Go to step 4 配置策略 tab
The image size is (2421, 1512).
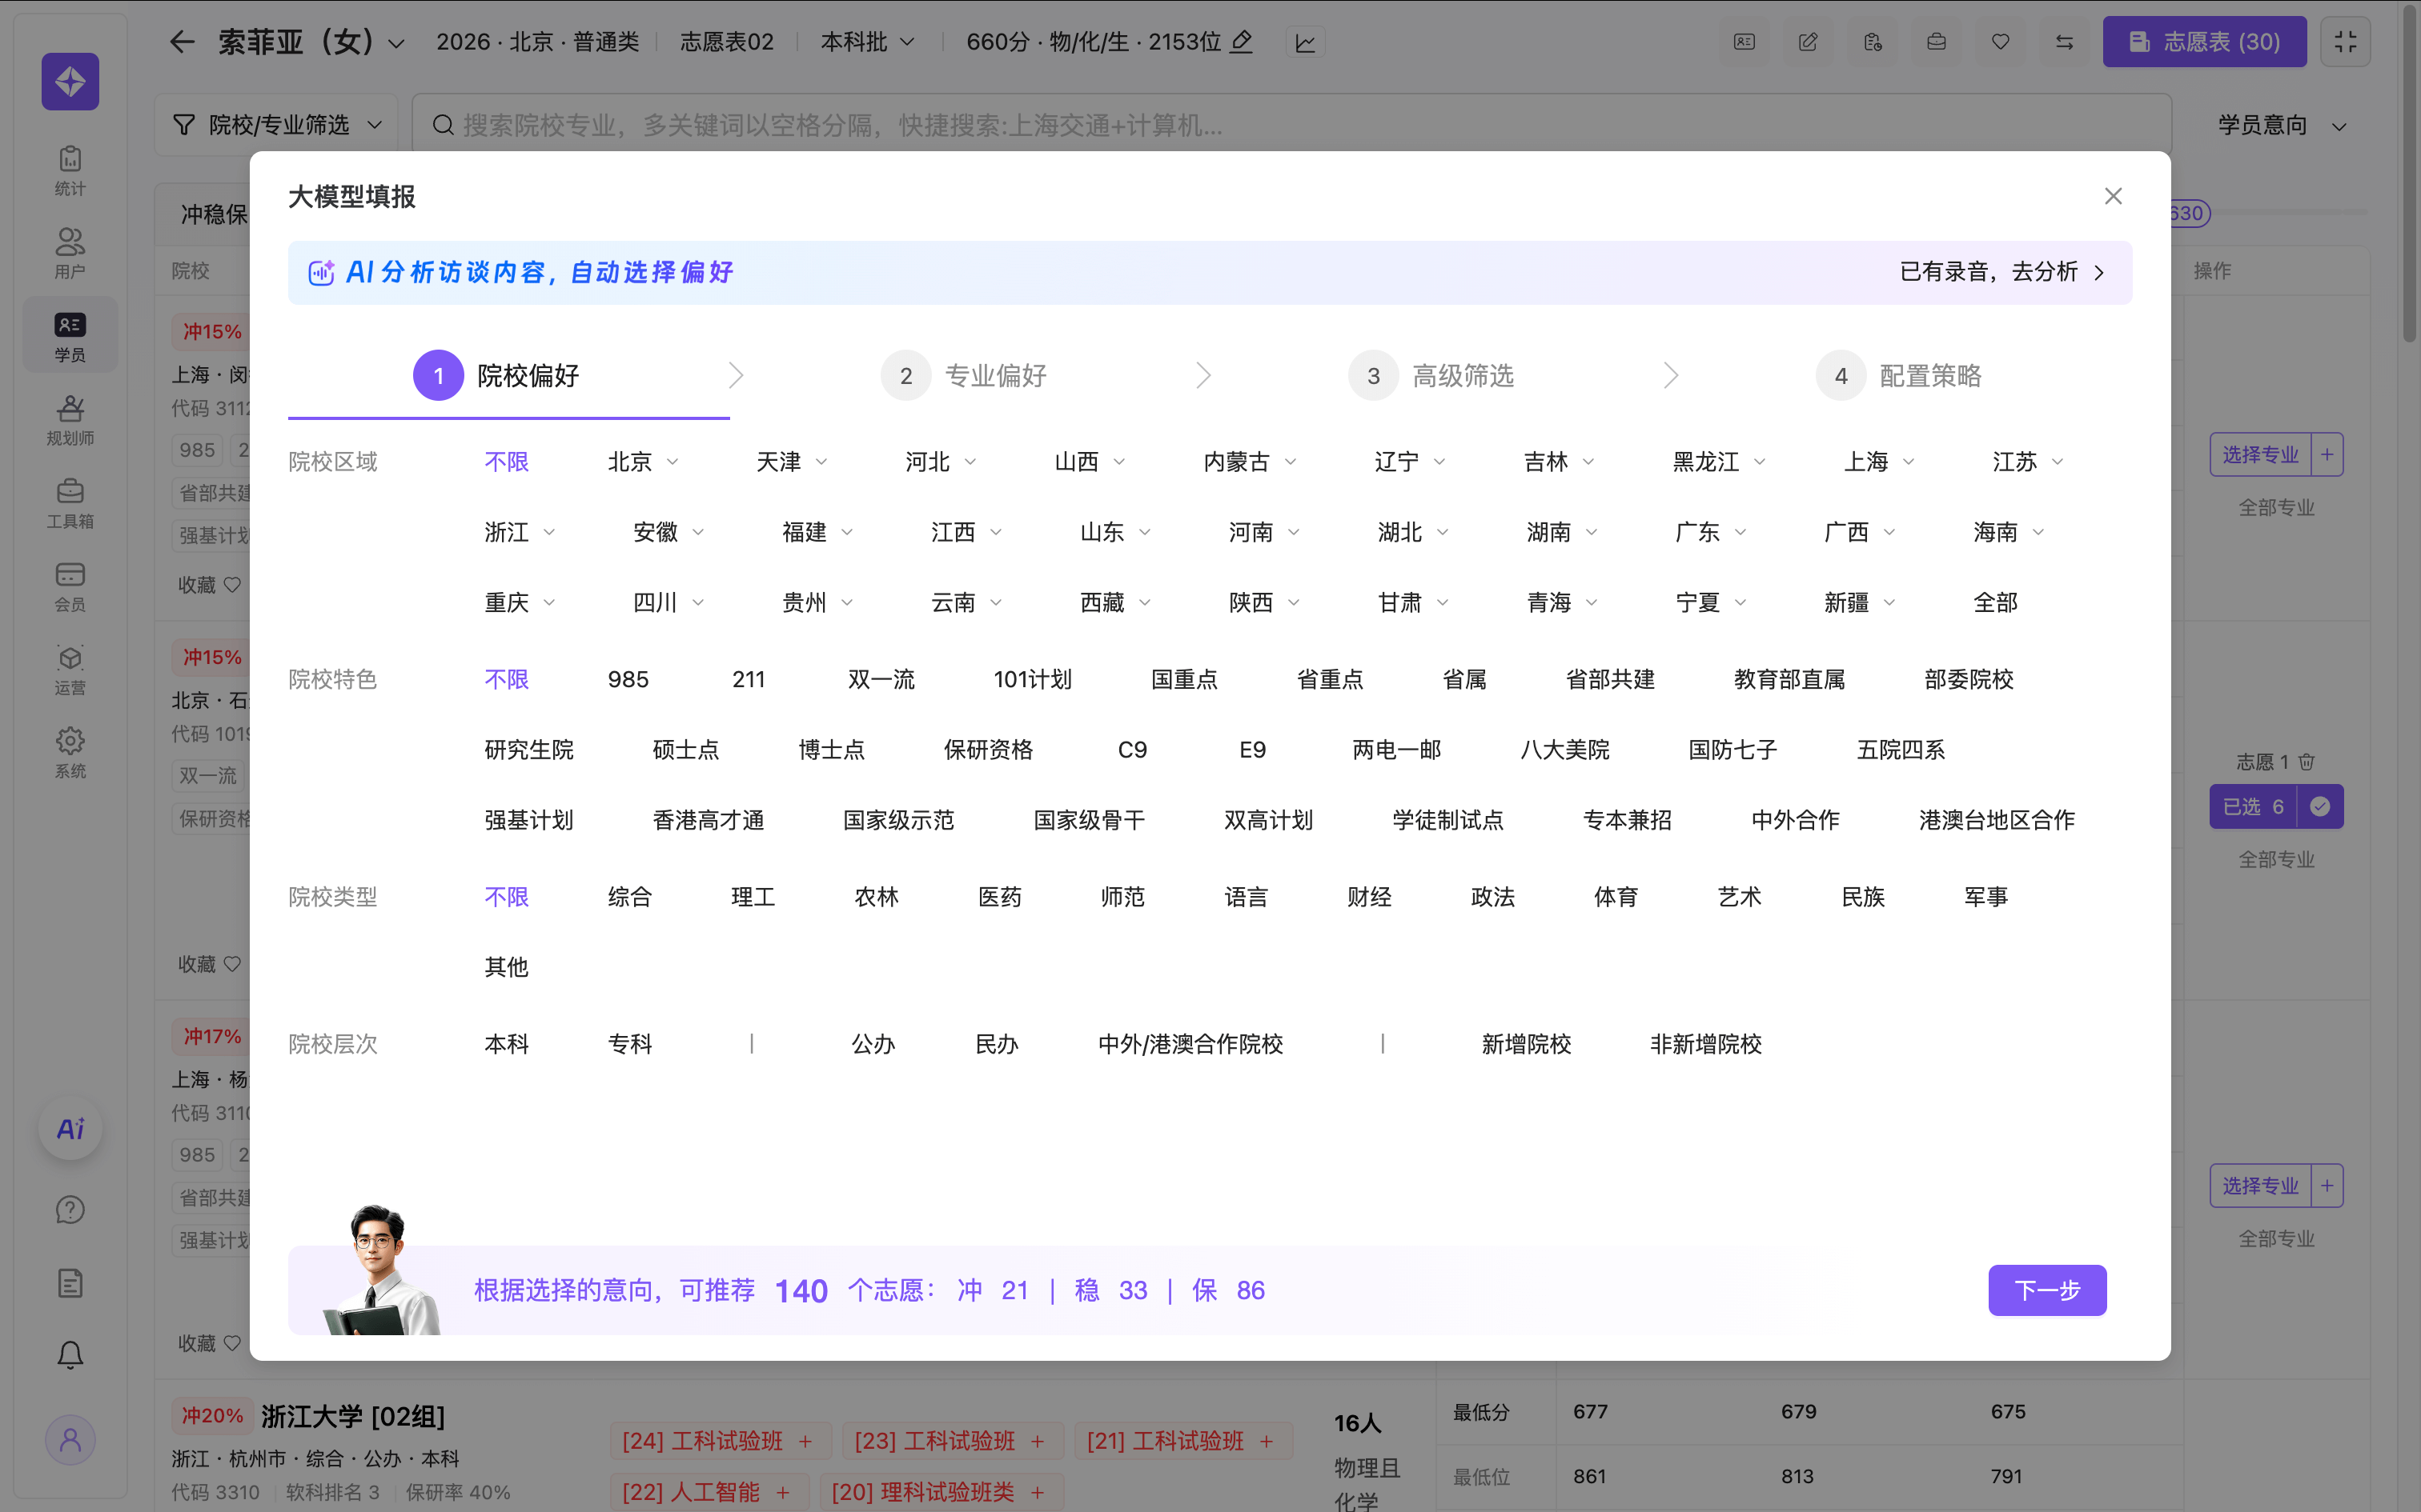[1929, 376]
